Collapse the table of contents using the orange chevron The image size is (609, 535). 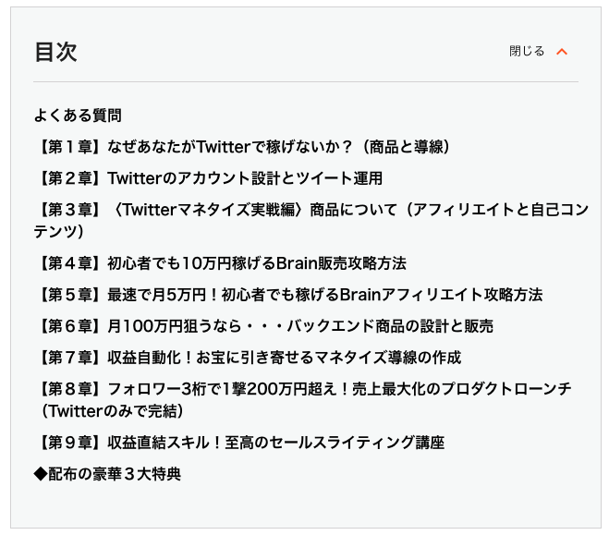click(562, 52)
